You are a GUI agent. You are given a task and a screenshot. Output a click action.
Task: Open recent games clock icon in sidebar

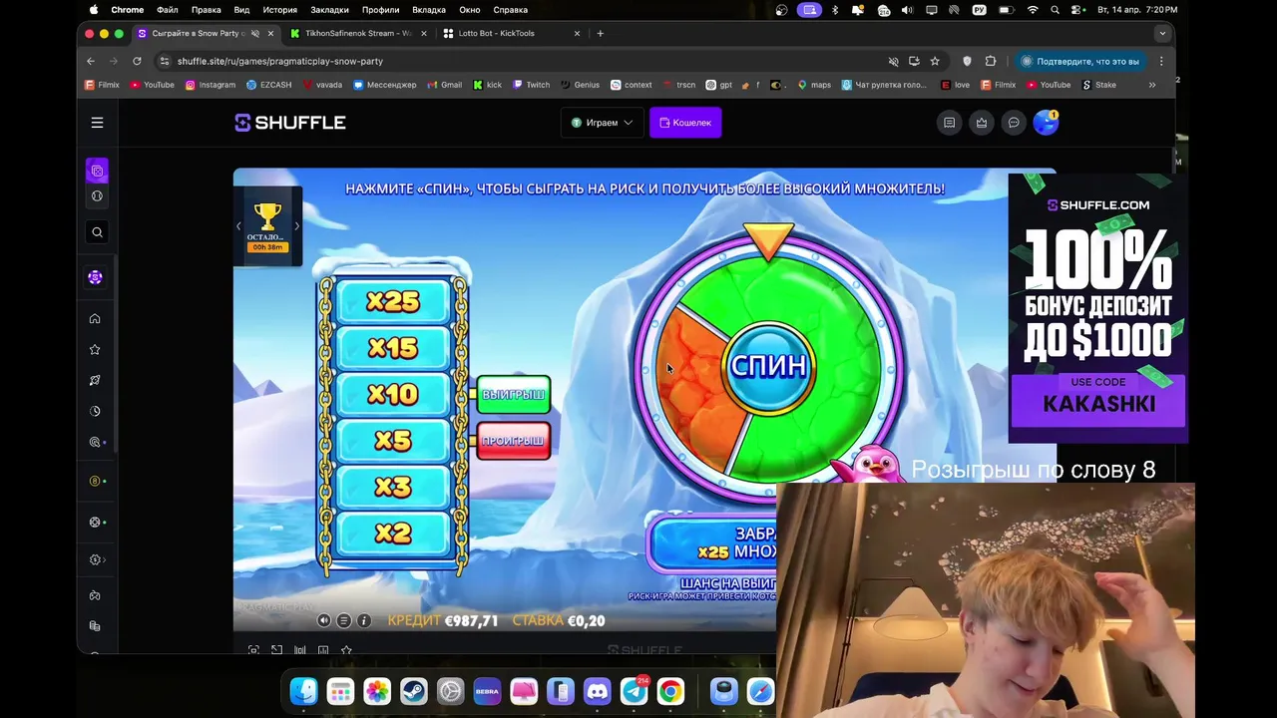click(95, 411)
